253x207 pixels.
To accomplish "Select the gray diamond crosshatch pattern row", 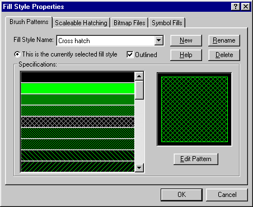I will (78, 122).
